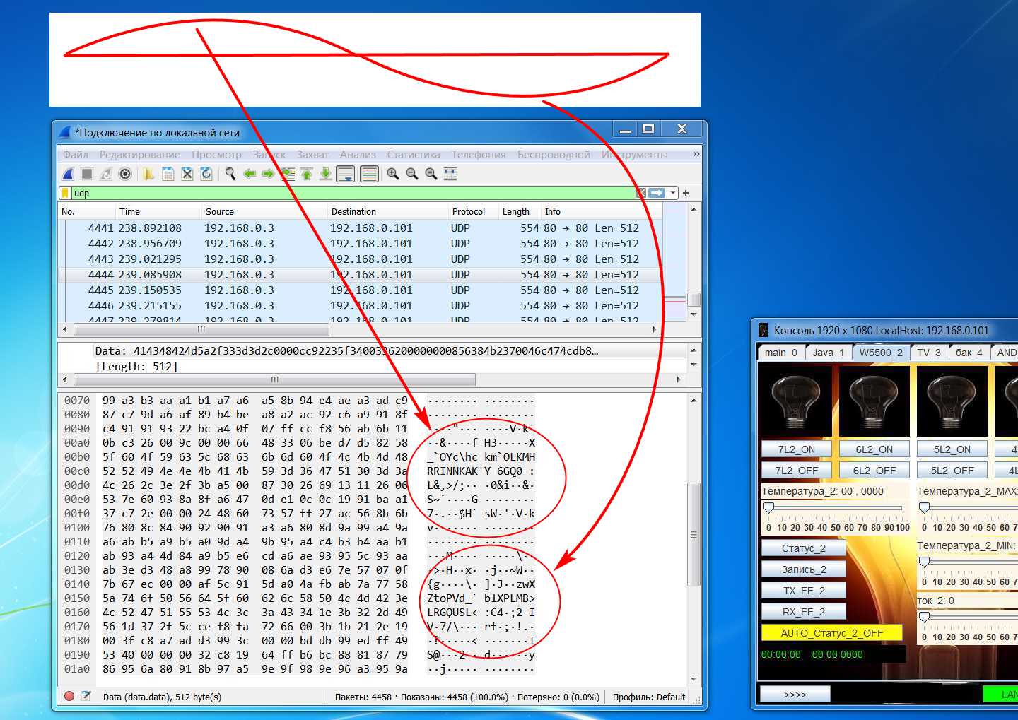Screen dimensions: 1018x720
Task: Apply the display filter arrow
Action: (x=657, y=193)
